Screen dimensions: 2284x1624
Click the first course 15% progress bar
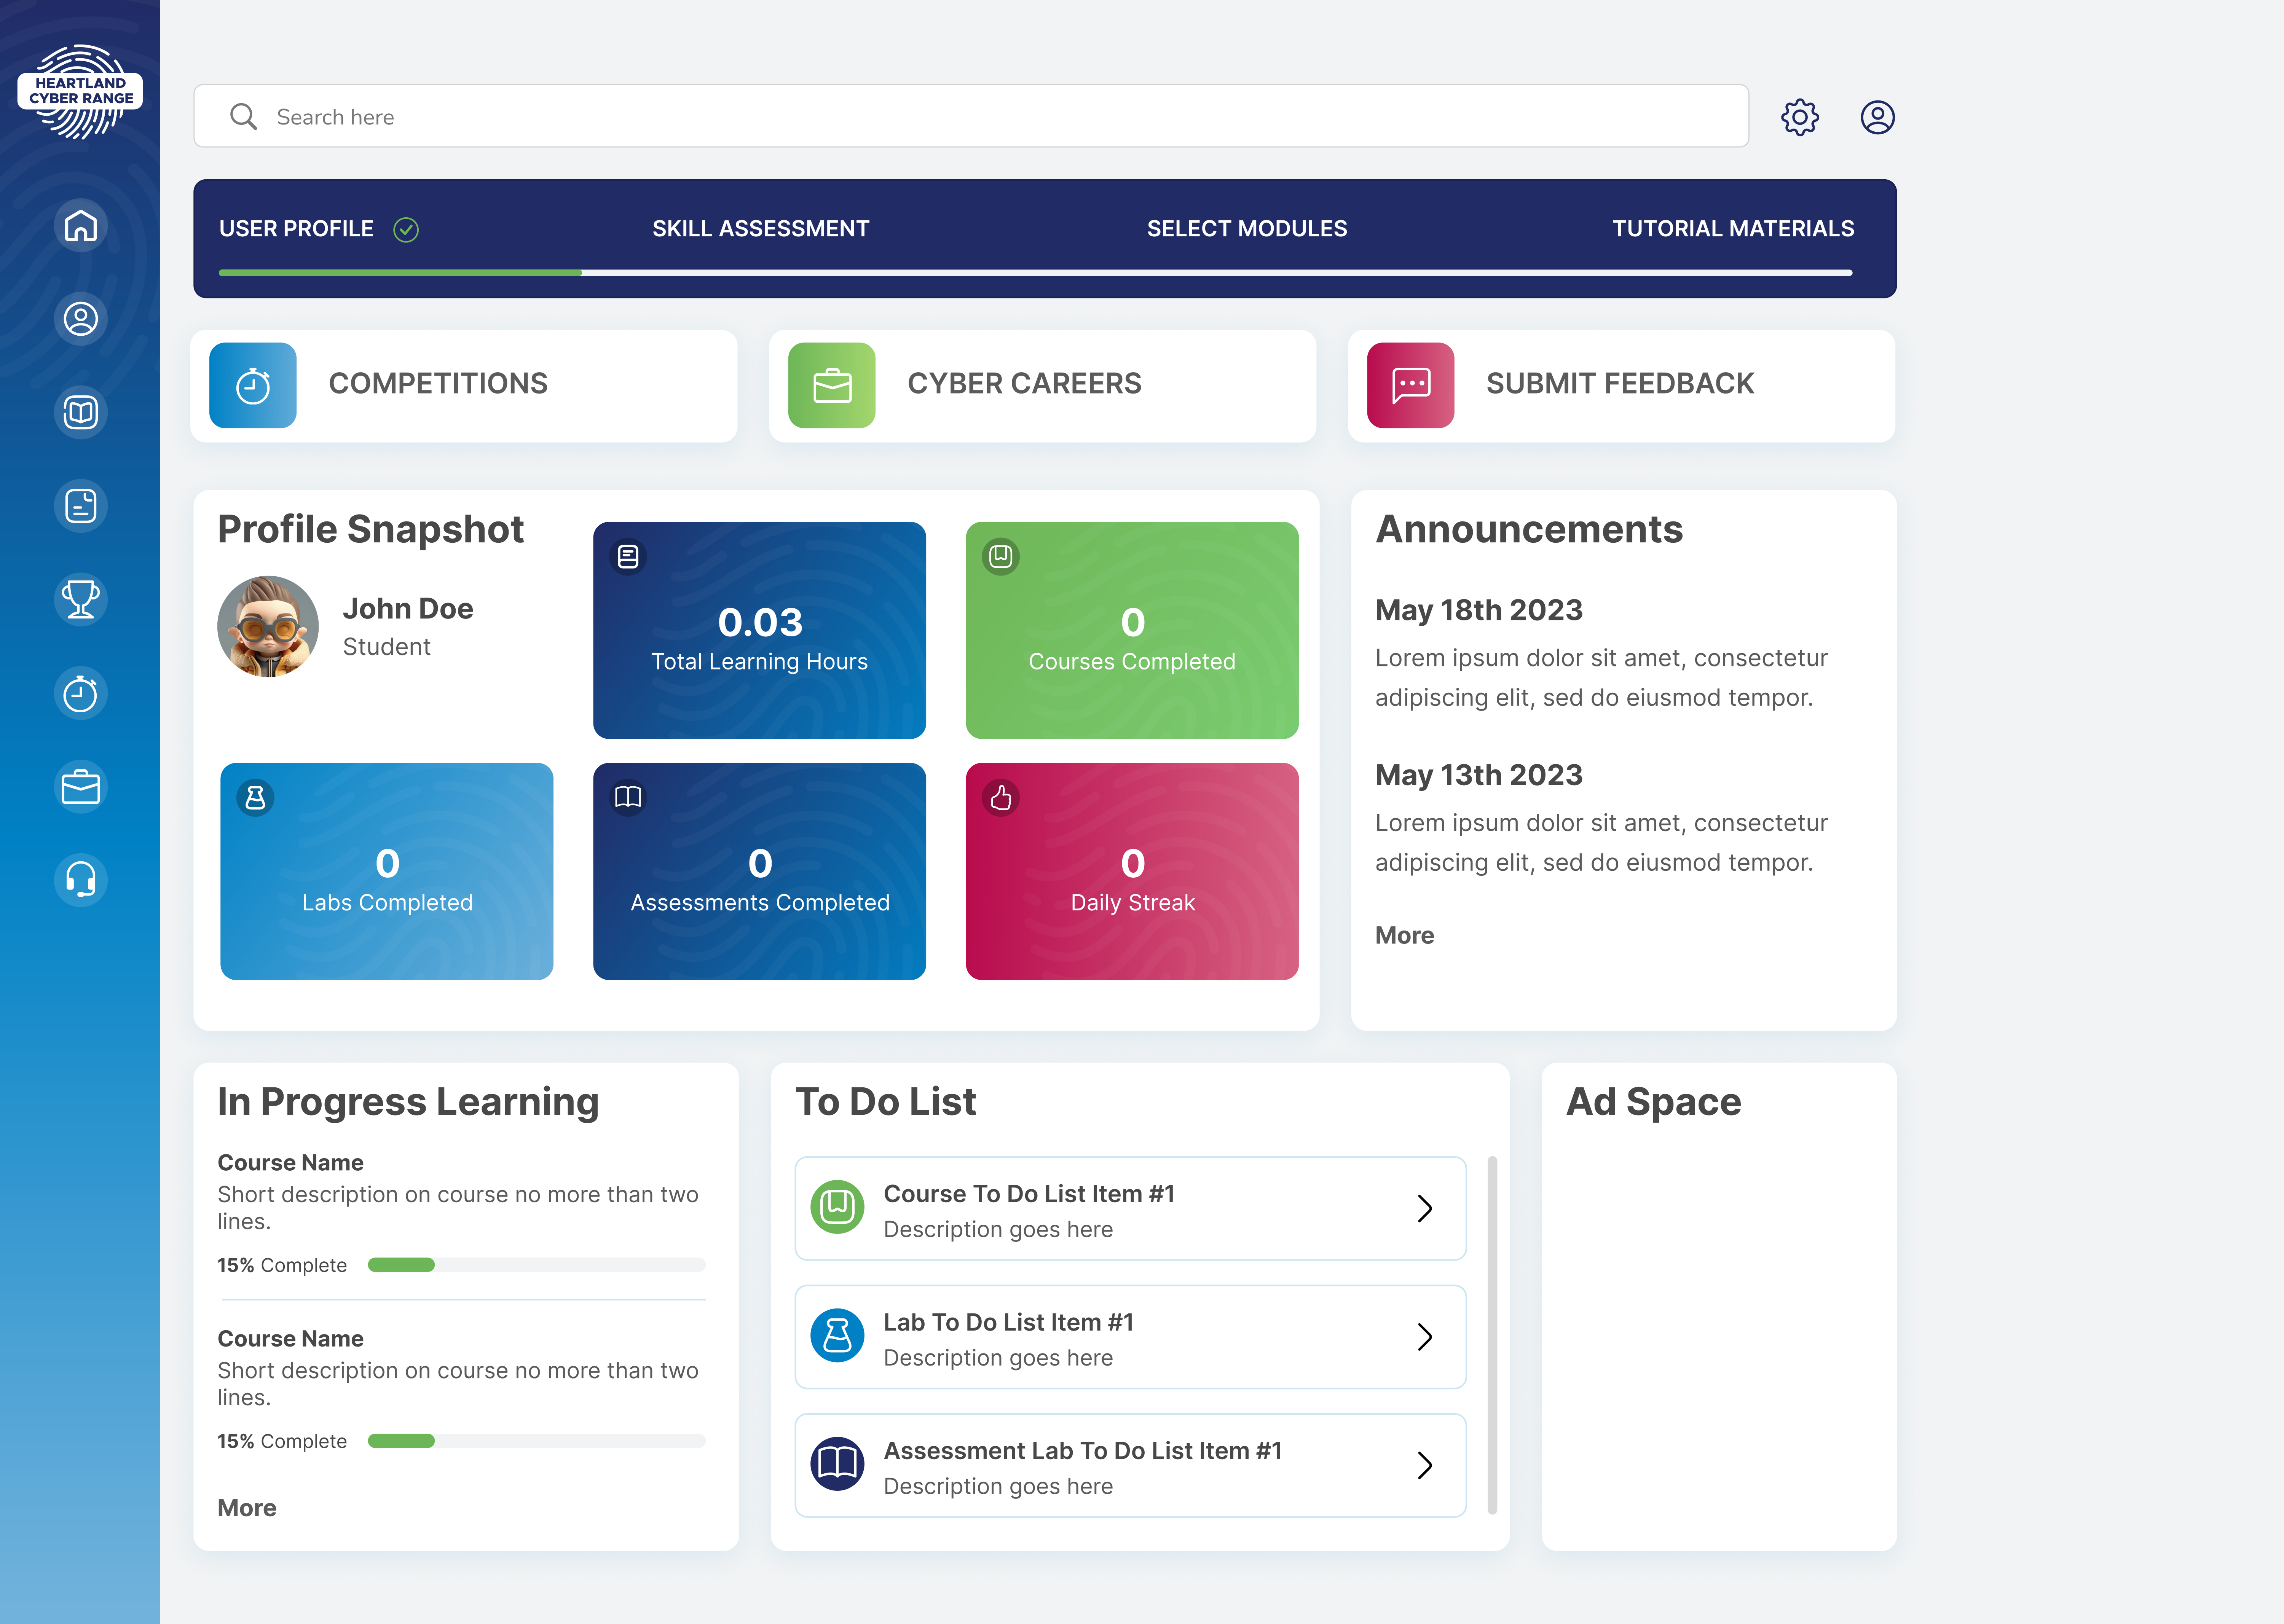pyautogui.click(x=537, y=1265)
